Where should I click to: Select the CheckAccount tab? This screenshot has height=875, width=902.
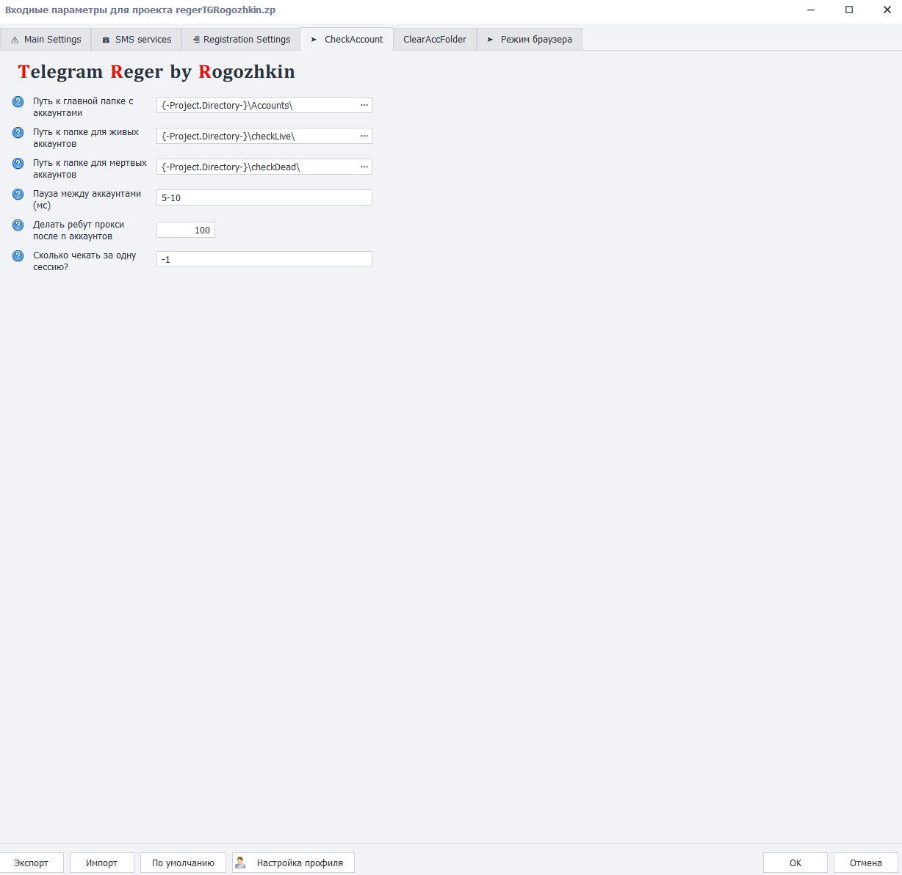pos(347,40)
